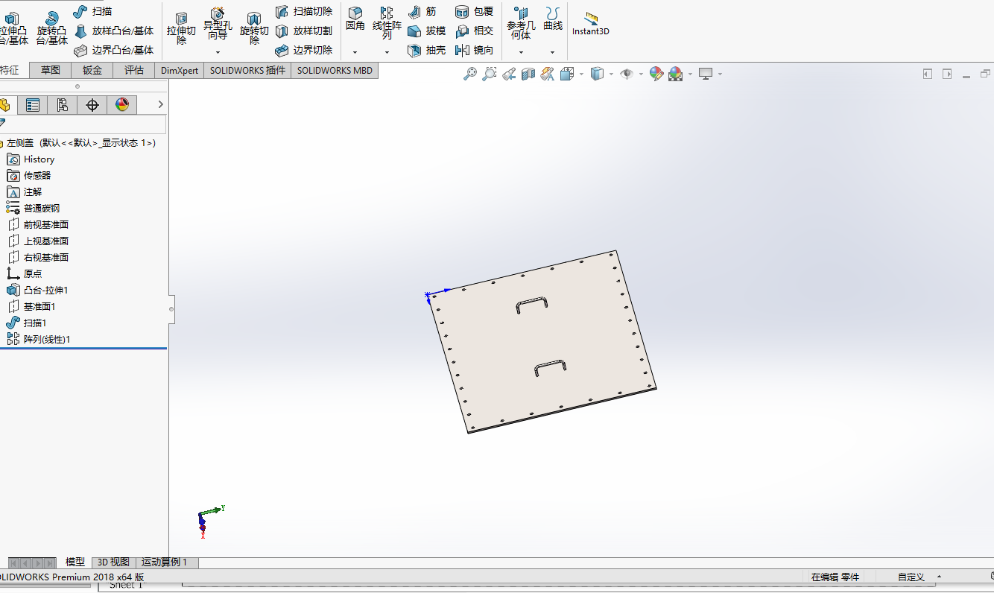Select the 扫描切除 swept cut tool
The width and height of the screenshot is (994, 593).
coord(303,11)
